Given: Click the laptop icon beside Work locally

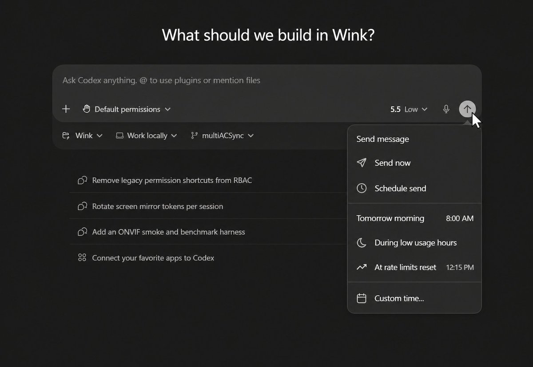Looking at the screenshot, I should tap(119, 136).
